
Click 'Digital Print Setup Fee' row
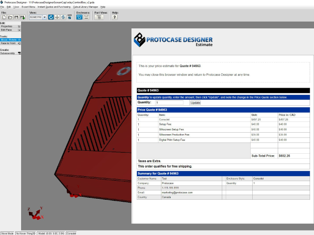click(223, 140)
